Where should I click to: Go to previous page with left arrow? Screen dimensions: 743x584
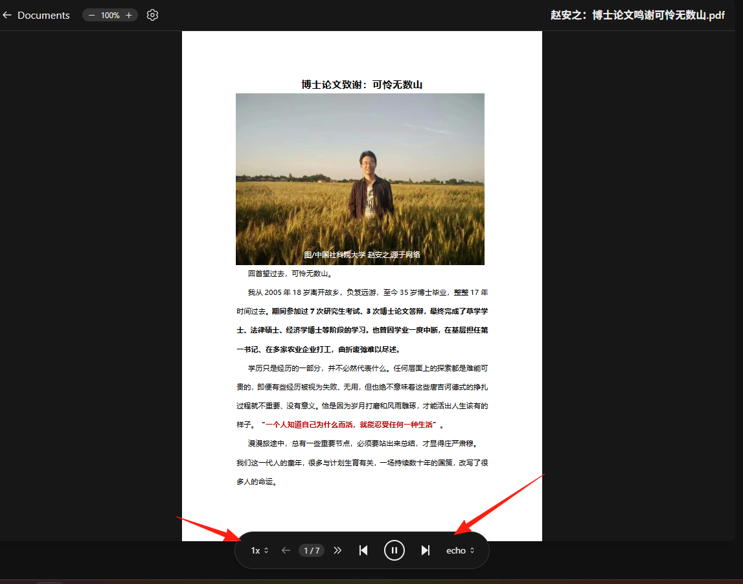click(x=286, y=550)
